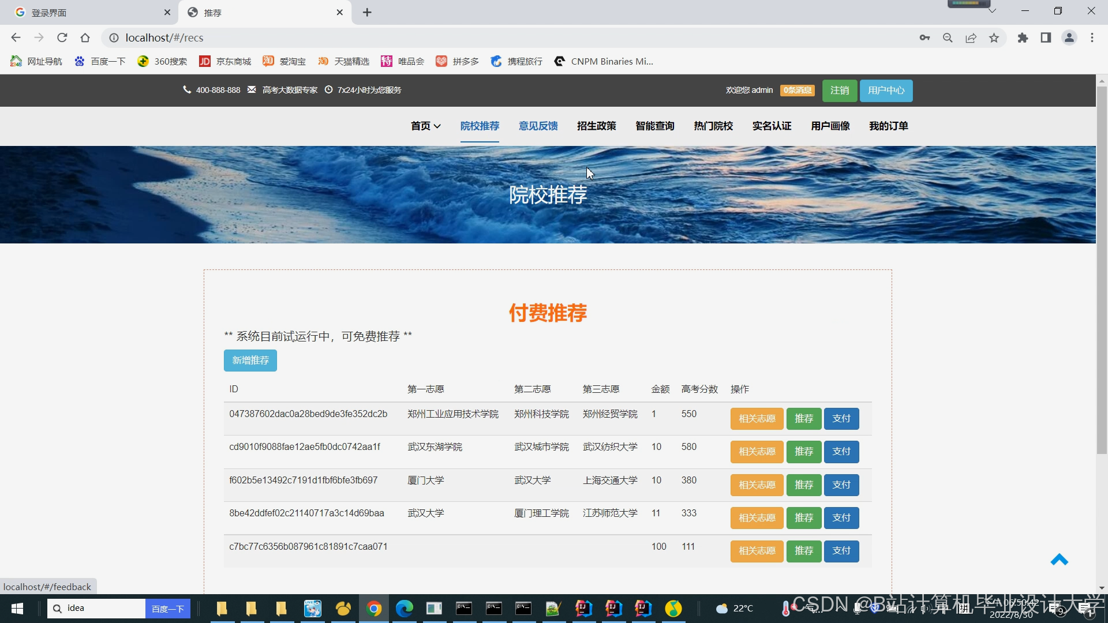The image size is (1108, 623).
Task: Open the 热门院校 navigation item
Action: click(713, 126)
